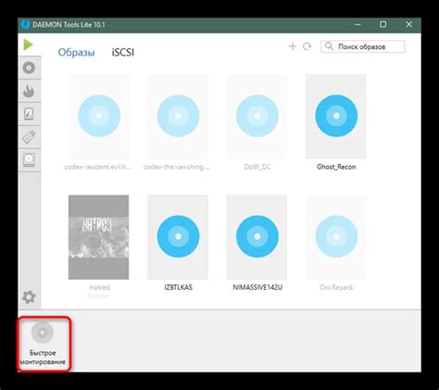Open the USB stick tools icon
This screenshot has width=439, height=390.
click(29, 137)
